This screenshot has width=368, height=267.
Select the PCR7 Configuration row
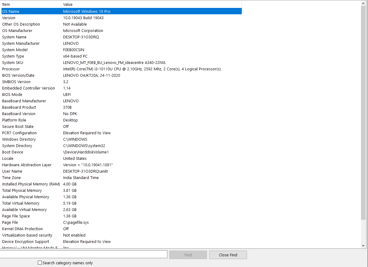[121, 133]
